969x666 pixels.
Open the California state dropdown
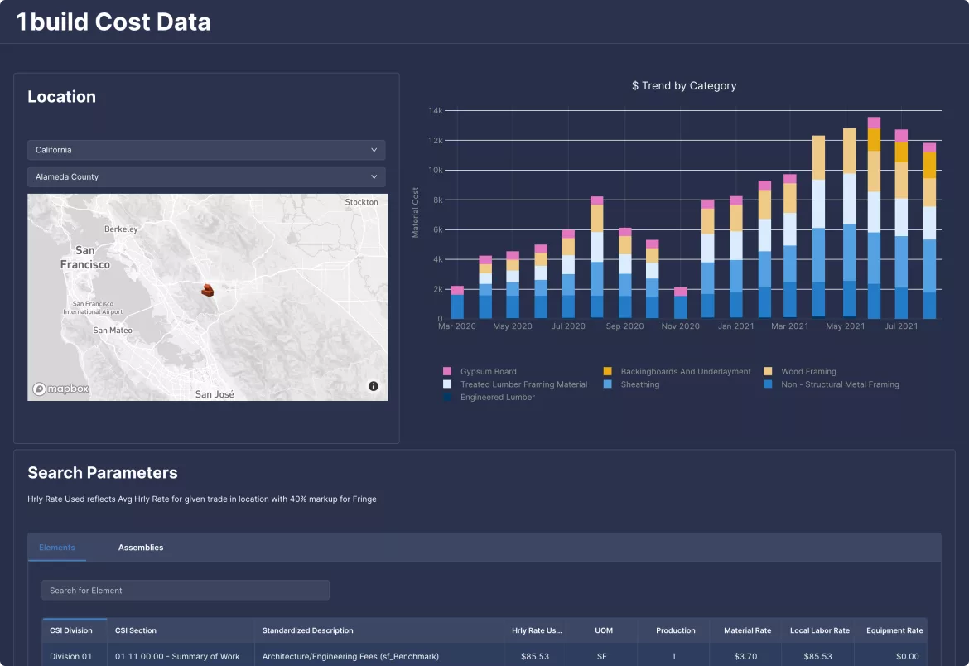click(x=205, y=150)
